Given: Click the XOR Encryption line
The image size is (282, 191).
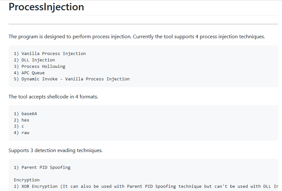Looking at the screenshot, I should point(146,186).
